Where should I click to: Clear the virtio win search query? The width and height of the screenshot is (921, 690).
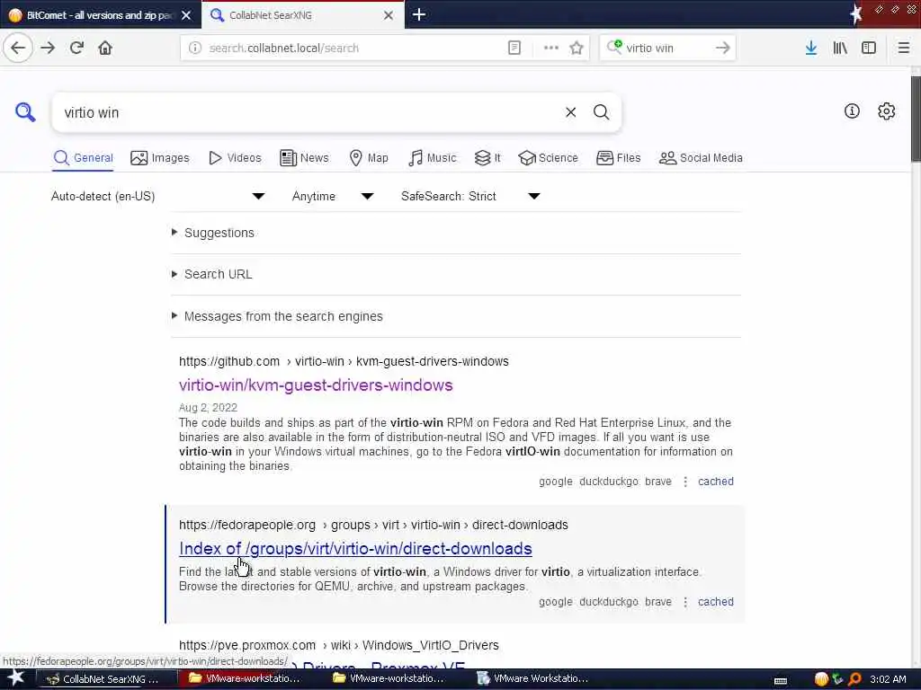570,112
